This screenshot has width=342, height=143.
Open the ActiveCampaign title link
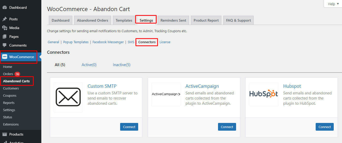tap(202, 86)
